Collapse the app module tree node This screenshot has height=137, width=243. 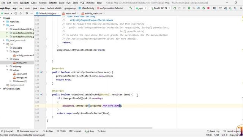click(x=1, y=18)
